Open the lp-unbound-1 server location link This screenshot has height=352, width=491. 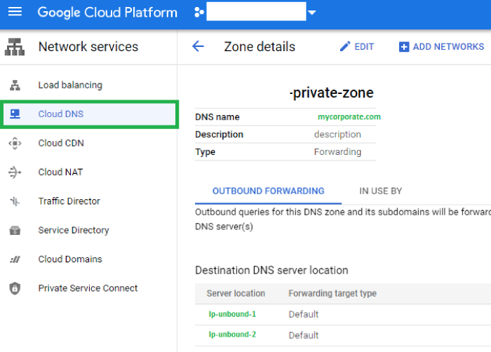tap(232, 314)
